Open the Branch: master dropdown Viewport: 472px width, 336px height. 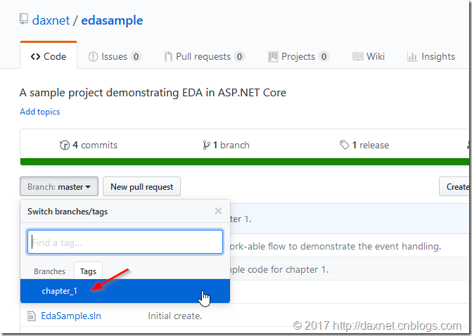(x=59, y=186)
